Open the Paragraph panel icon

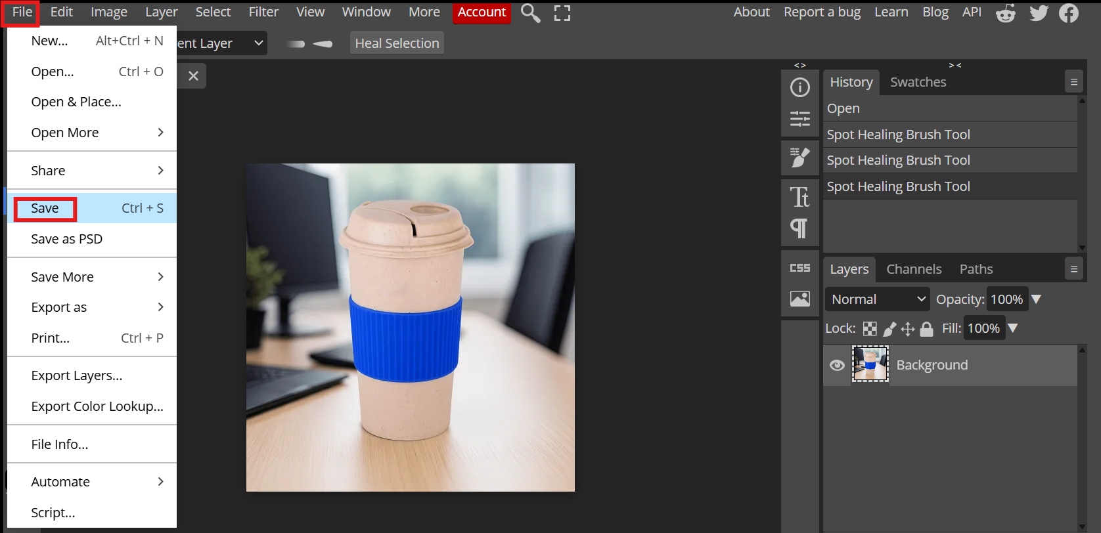[800, 228]
